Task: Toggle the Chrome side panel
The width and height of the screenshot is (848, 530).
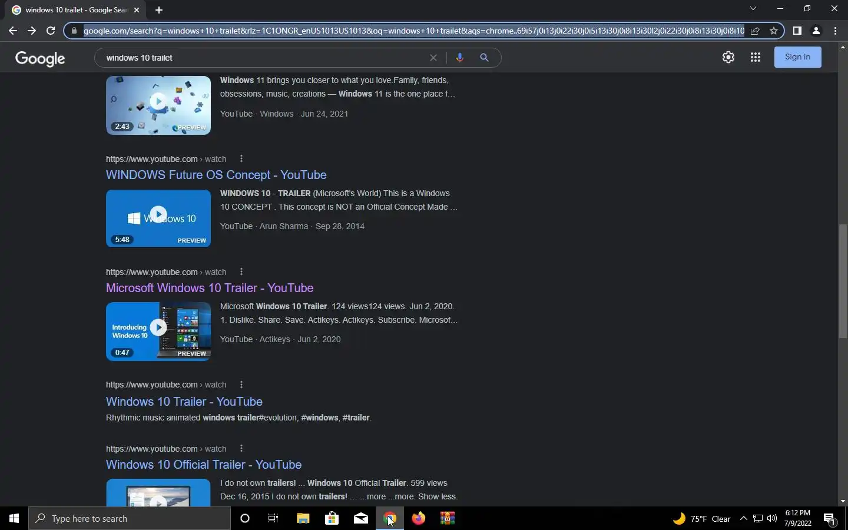Action: click(x=797, y=31)
